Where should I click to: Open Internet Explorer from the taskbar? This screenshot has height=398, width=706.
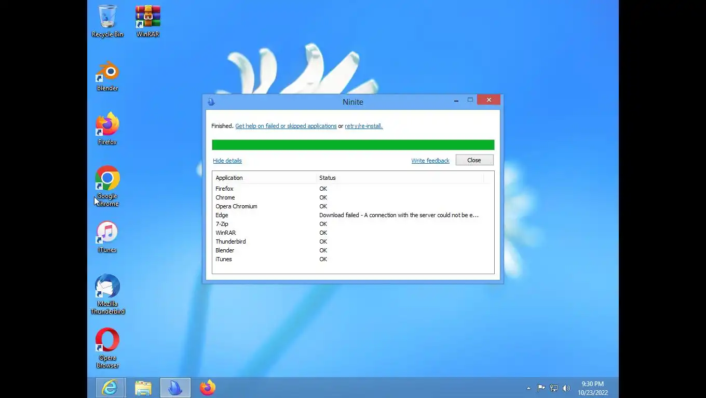coord(110,388)
